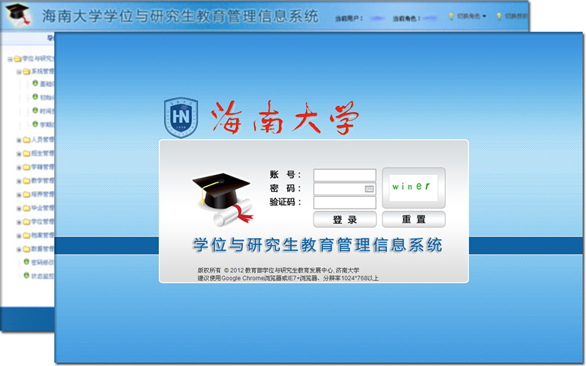
Task: Open 密码修改 tree item in background window
Action: [42, 262]
